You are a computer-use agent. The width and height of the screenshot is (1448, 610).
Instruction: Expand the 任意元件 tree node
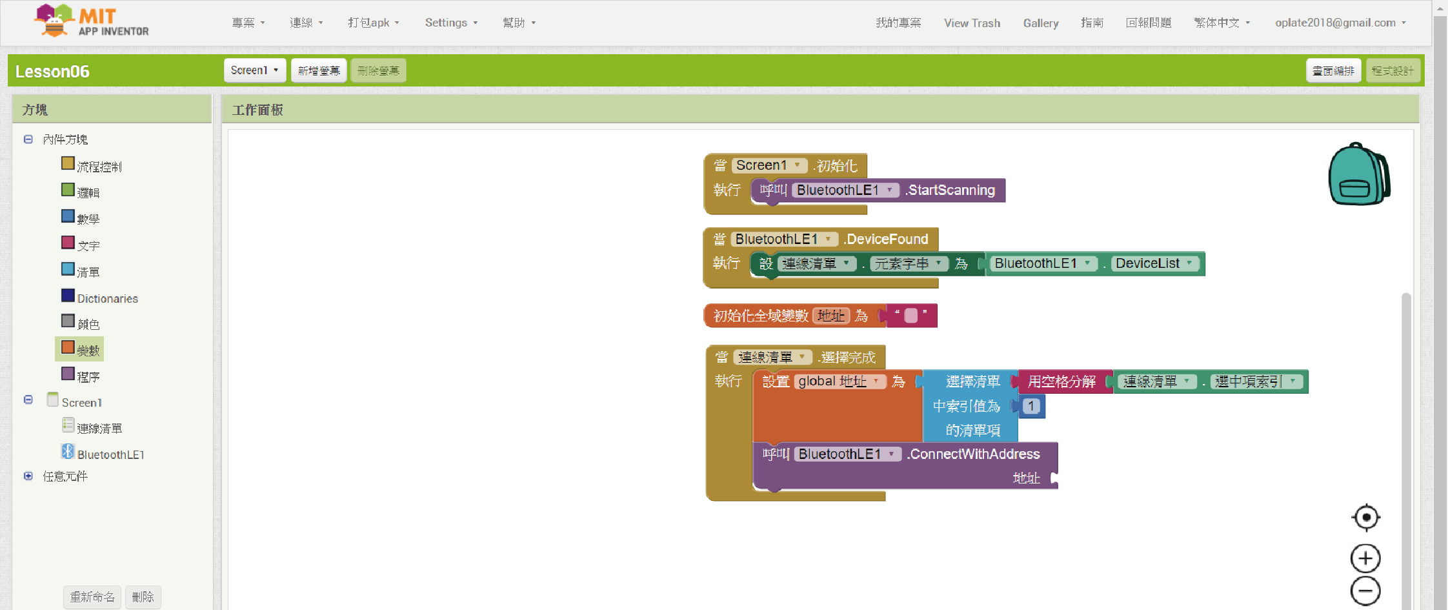[28, 476]
